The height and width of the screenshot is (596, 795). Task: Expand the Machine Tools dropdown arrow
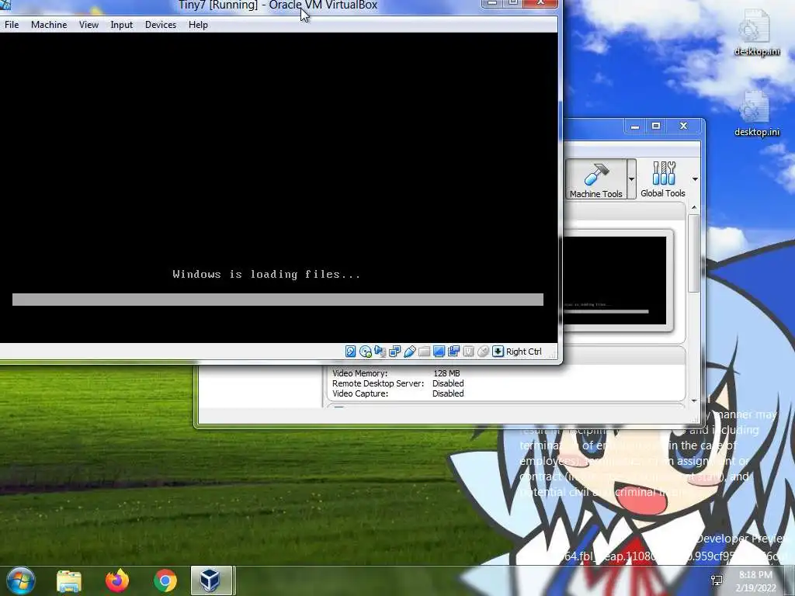coord(632,179)
